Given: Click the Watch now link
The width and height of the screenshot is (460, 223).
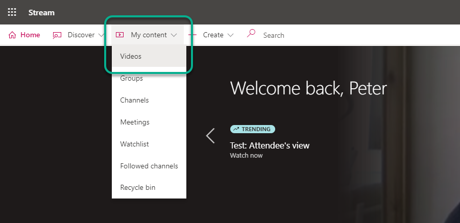Looking at the screenshot, I should pos(246,155).
